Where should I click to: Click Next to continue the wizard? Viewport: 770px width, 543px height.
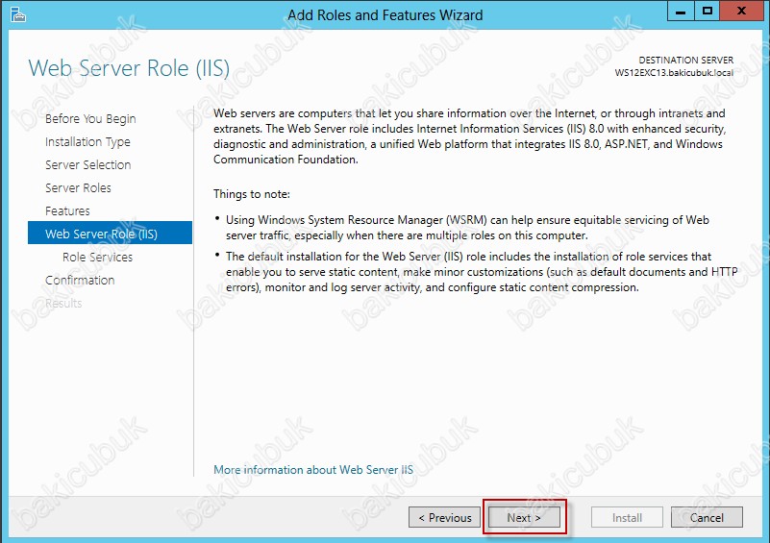tap(524, 517)
